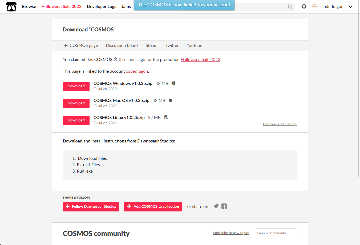Viewport: 360px width, 245px height.
Task: Go to Browse in top navigation
Action: click(x=29, y=6)
